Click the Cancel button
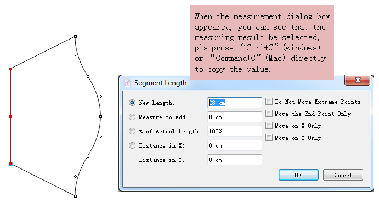This screenshot has height=208, width=379. [x=343, y=175]
